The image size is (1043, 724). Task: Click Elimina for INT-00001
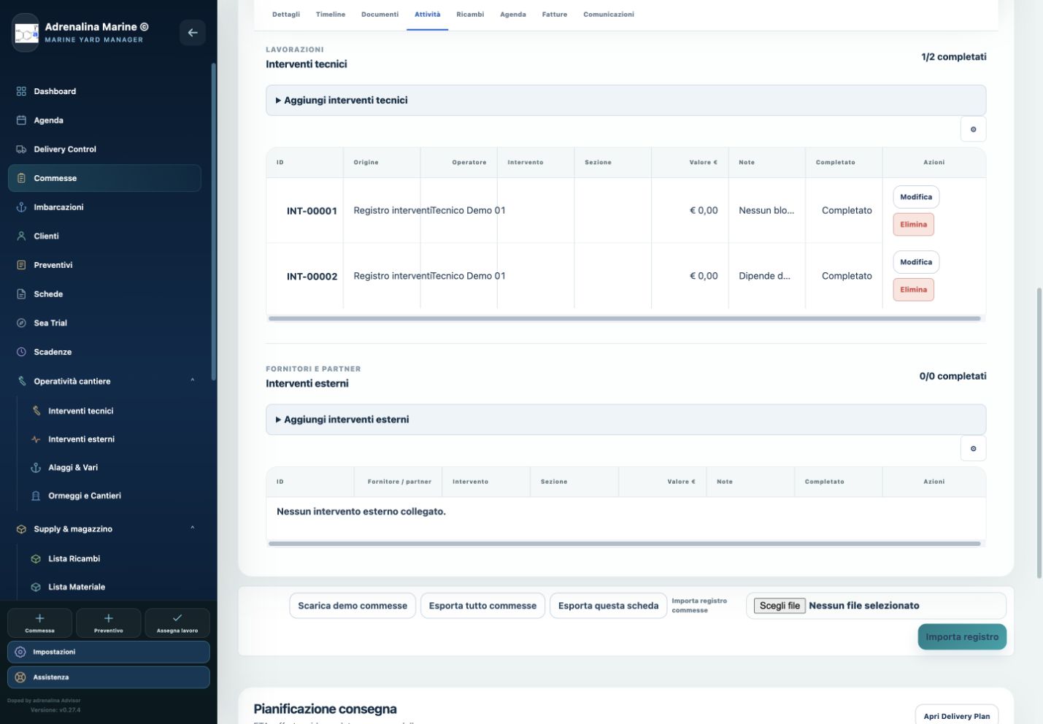point(913,225)
